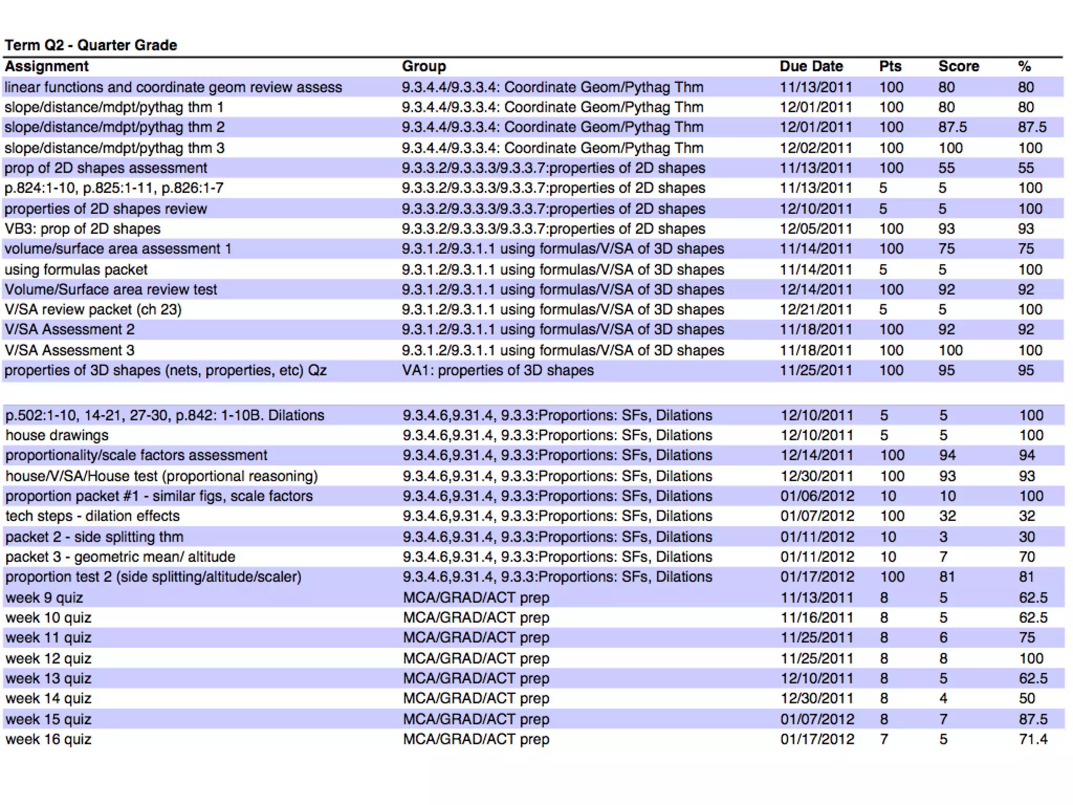Select the Term Q2 - Quarter Grade title
The width and height of the screenshot is (1073, 805).
click(91, 45)
